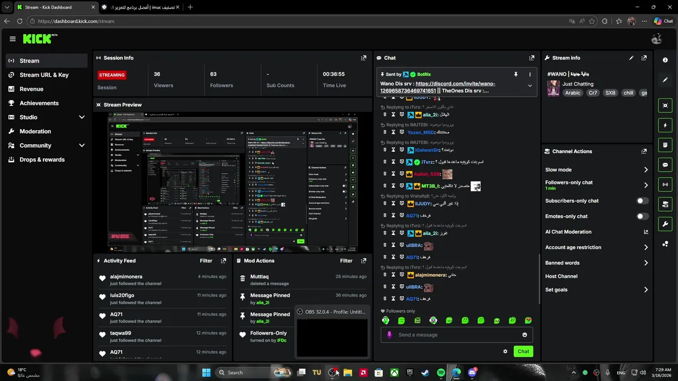Toggle the chat bubble widget icon
This screenshot has height=381, width=678.
(x=665, y=165)
